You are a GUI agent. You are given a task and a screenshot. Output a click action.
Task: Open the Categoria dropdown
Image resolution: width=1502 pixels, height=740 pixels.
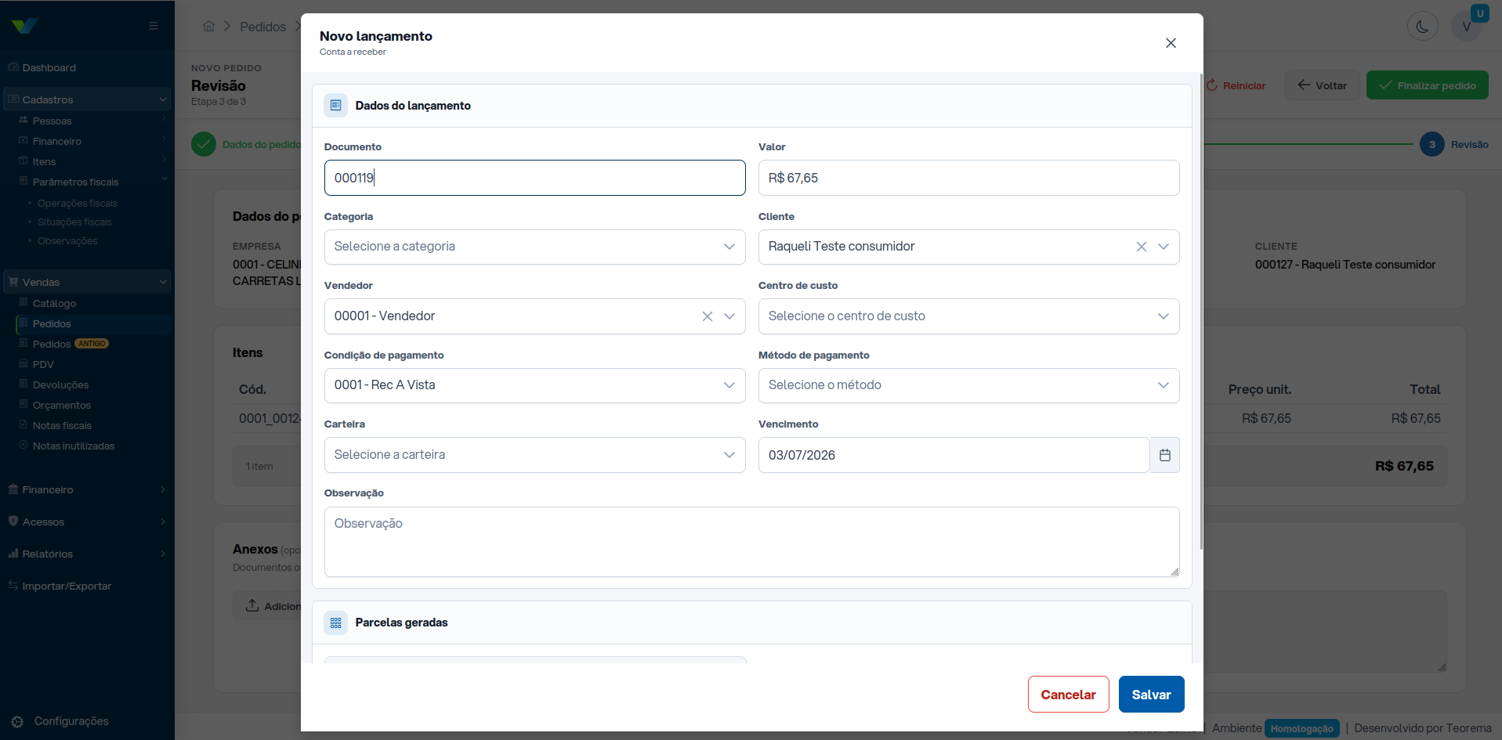click(x=534, y=247)
